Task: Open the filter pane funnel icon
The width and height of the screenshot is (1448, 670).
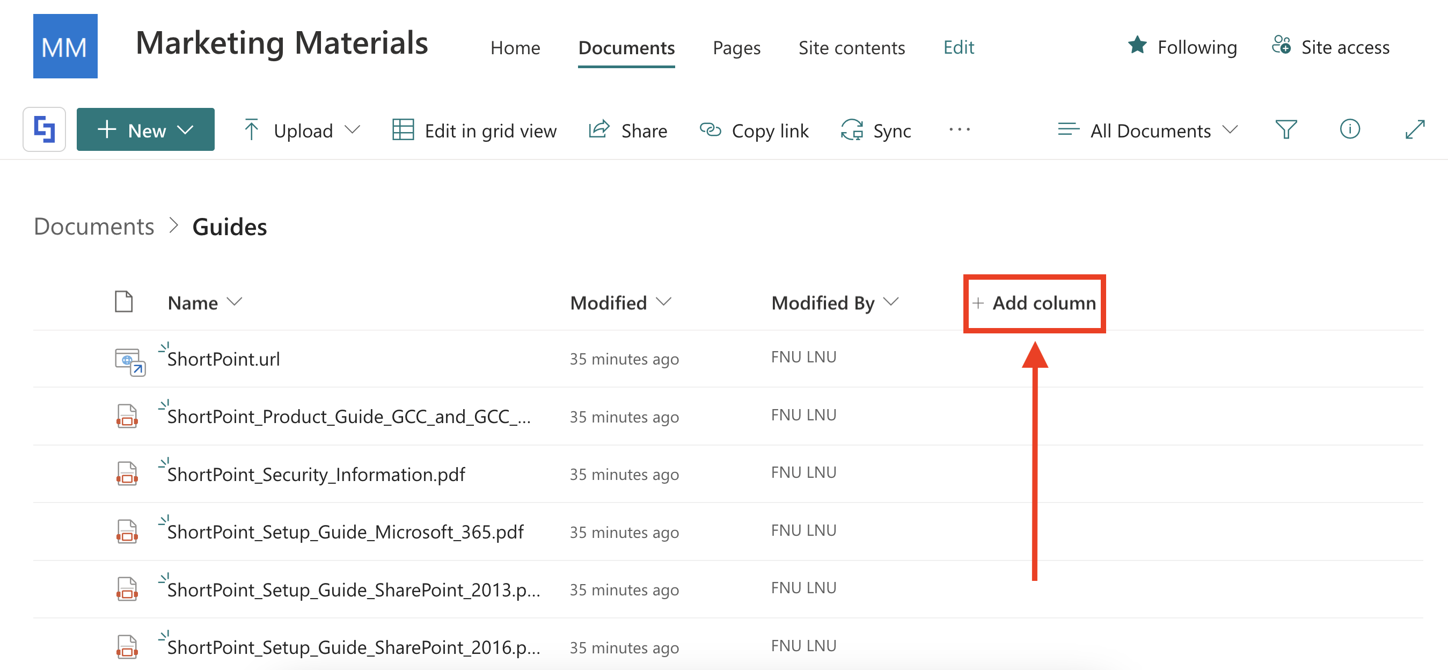Action: (1285, 130)
